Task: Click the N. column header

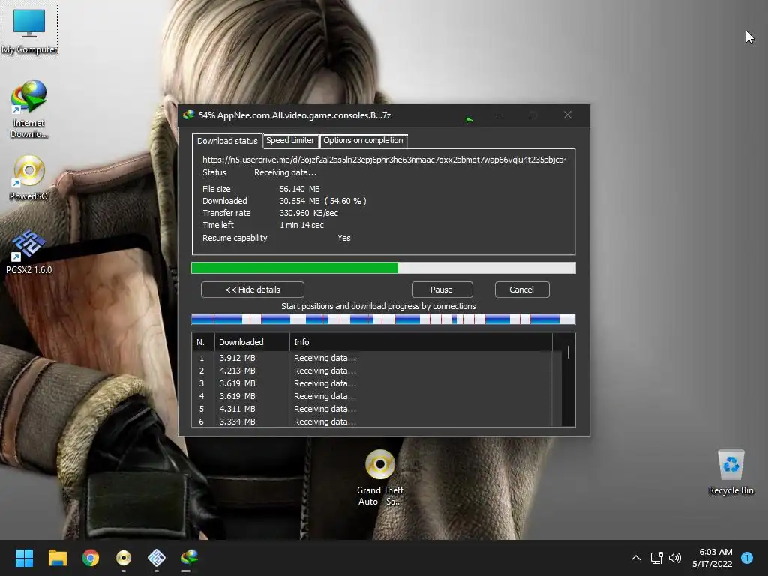Action: tap(203, 342)
